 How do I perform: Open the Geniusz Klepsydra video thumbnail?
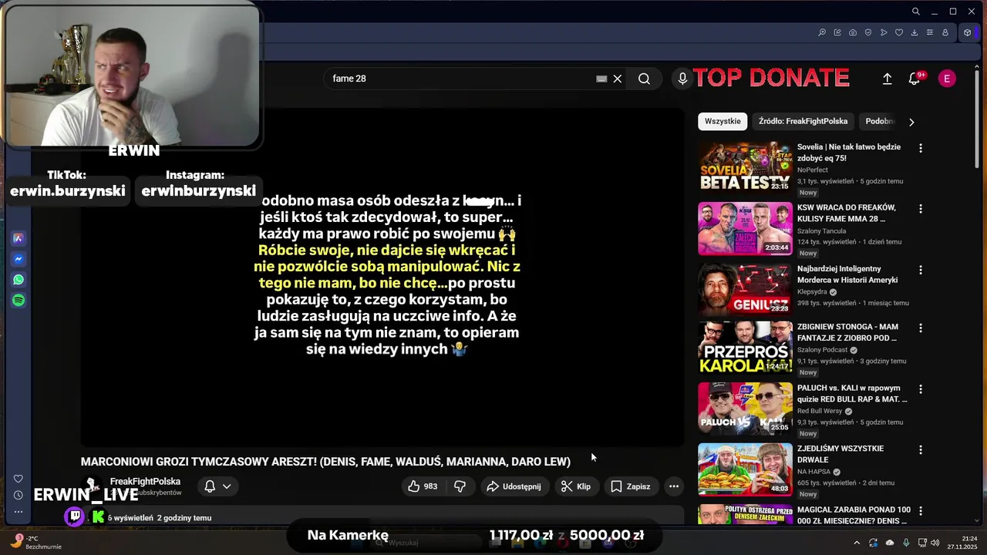(745, 289)
